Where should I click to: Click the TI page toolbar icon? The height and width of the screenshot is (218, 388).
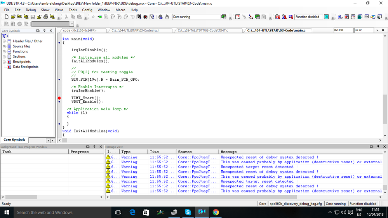pos(238,17)
